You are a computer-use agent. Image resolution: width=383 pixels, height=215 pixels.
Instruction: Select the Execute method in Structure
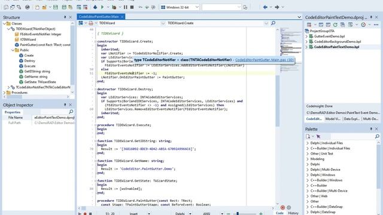coord(30,66)
